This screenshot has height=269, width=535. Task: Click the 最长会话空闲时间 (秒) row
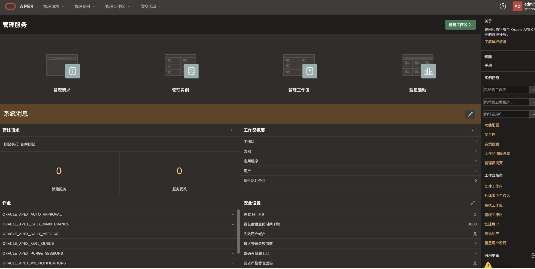360,224
